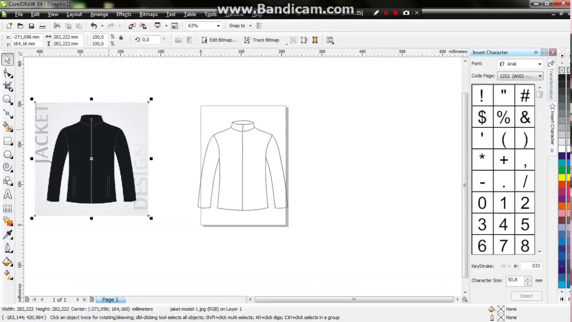Viewport: 572px width, 322px height.
Task: Open the Font dropdown in Insert Character
Action: point(539,64)
